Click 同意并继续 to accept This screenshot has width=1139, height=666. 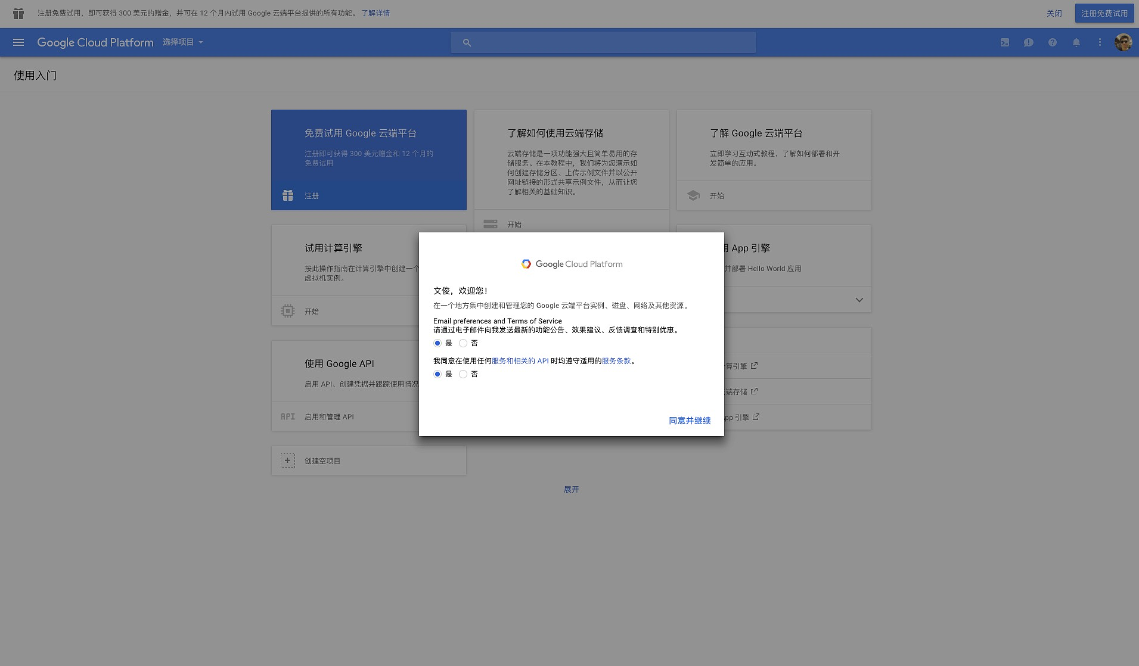pos(690,421)
